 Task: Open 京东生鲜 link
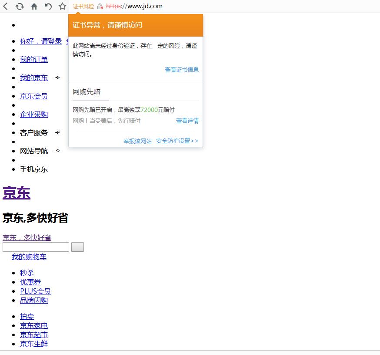coord(34,344)
